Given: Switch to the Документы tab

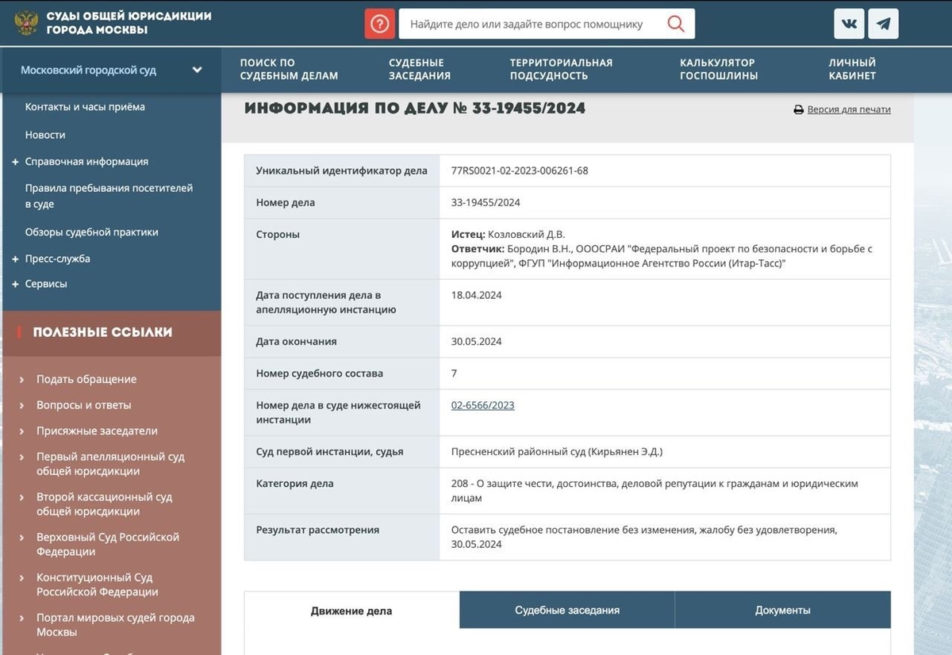Looking at the screenshot, I should 783,610.
